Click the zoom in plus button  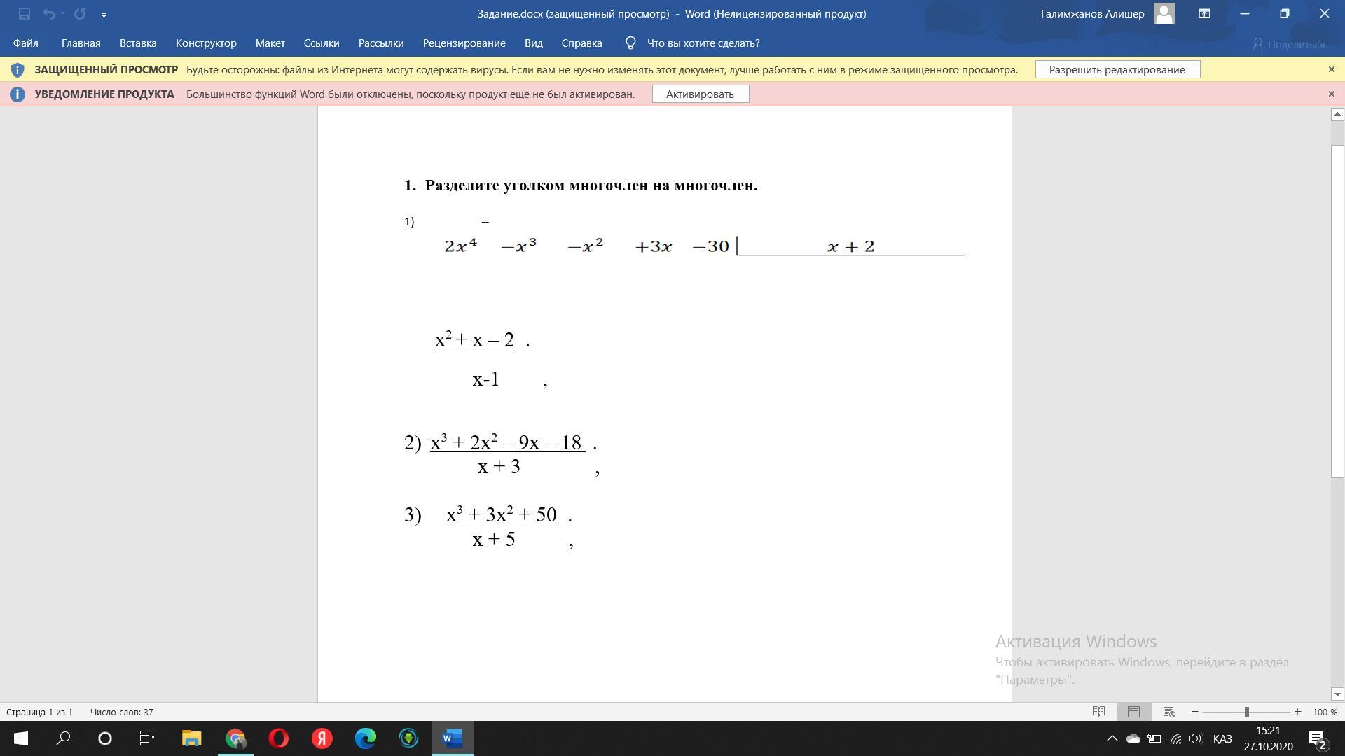[x=1297, y=712]
